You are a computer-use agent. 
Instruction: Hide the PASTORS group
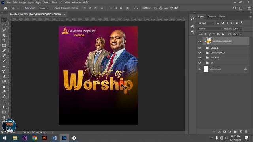click(200, 58)
